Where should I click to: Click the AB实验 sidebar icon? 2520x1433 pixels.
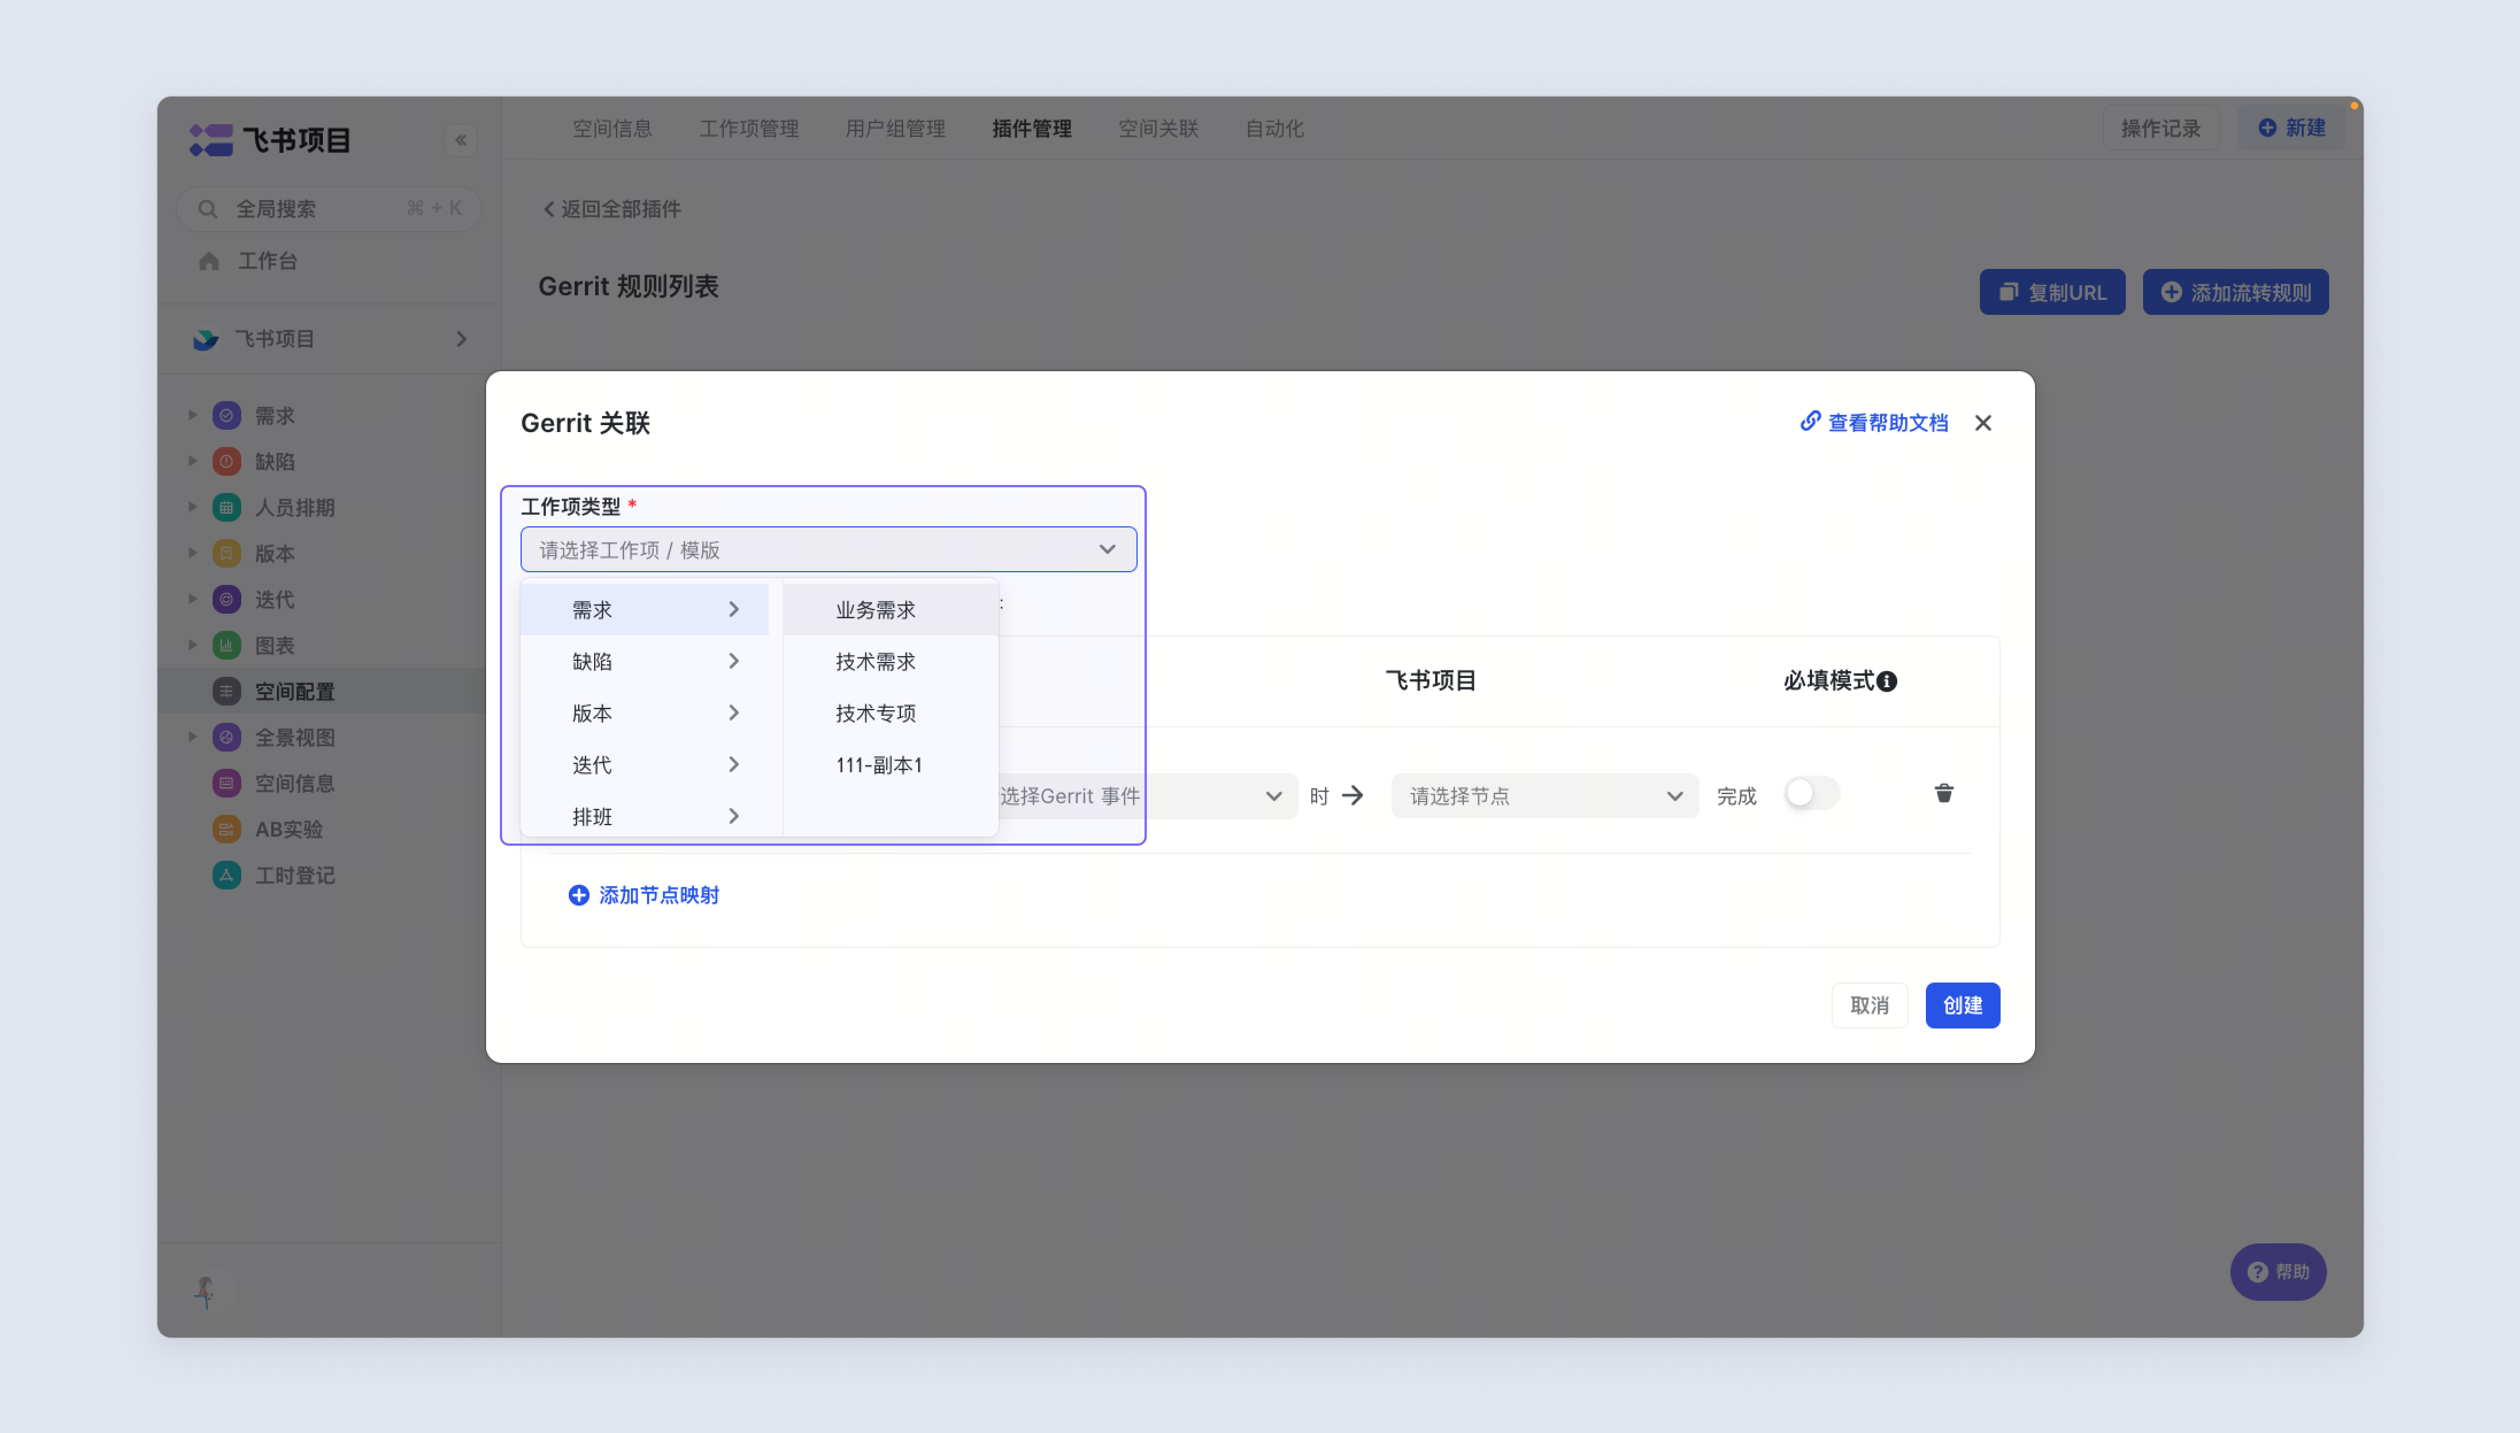(x=226, y=829)
